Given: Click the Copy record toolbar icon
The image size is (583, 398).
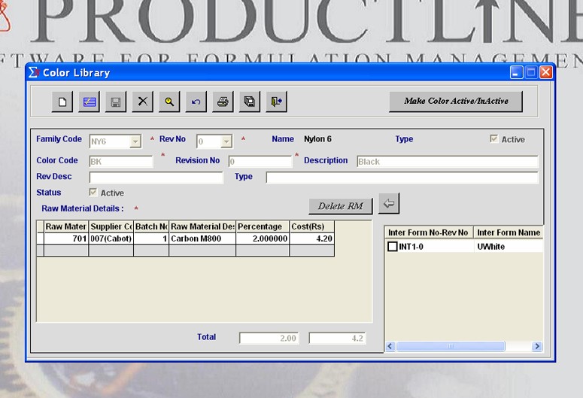Looking at the screenshot, I should pos(250,102).
